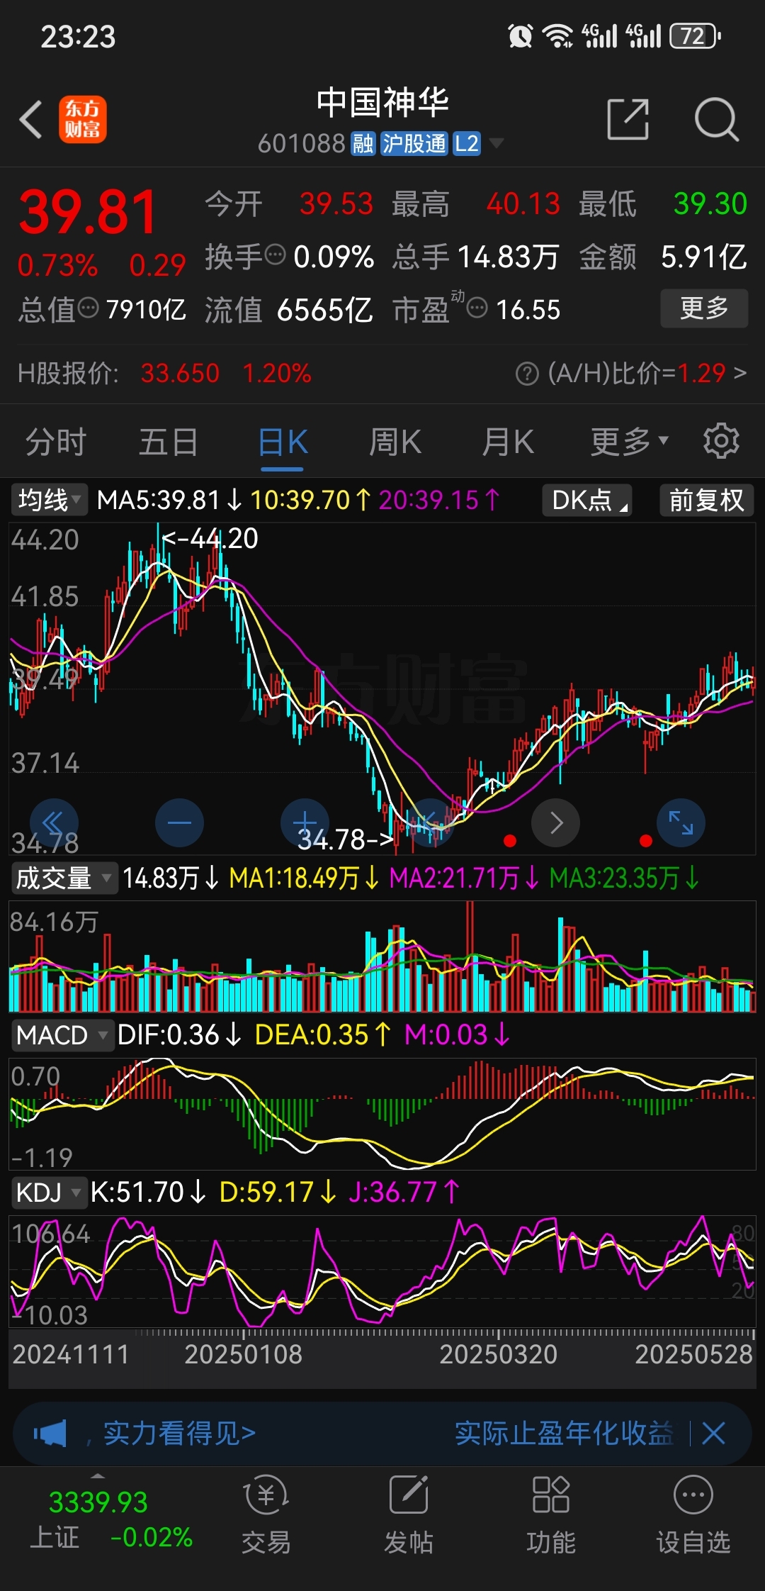Image resolution: width=765 pixels, height=1591 pixels.
Task: Expand chart to fullscreen
Action: coord(681,822)
